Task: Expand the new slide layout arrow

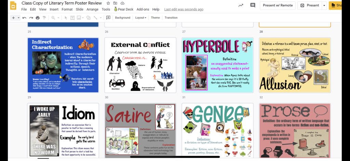Action: click(18, 18)
